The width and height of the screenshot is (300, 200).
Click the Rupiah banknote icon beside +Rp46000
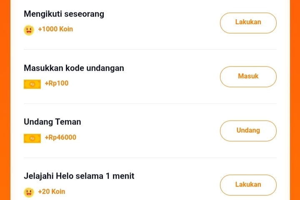(x=32, y=138)
